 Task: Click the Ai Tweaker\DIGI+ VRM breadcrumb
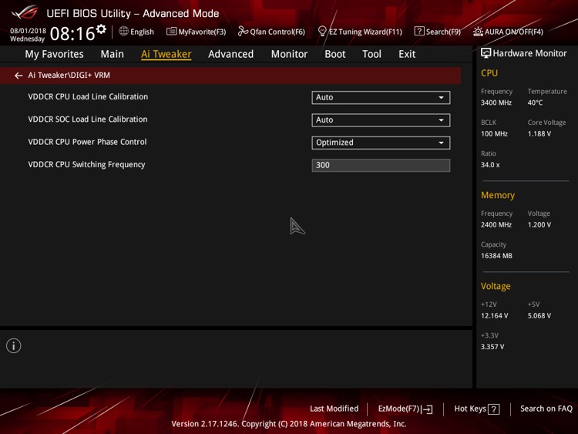coord(69,76)
